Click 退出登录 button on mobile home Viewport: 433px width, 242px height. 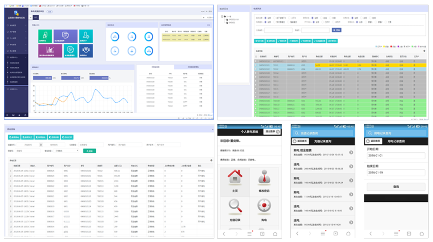[272, 132]
